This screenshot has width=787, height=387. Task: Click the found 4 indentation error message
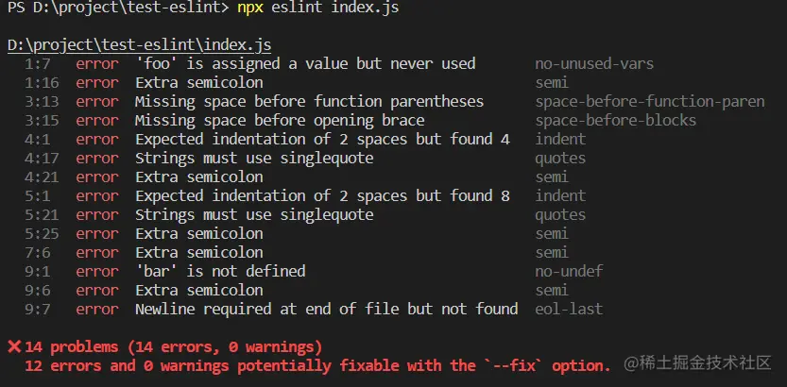click(323, 140)
